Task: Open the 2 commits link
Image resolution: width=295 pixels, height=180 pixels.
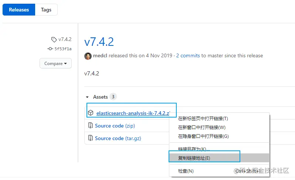Action: pos(188,55)
